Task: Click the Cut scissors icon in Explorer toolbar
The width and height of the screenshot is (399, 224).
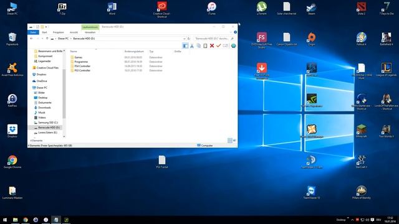Action: (x=192, y=45)
